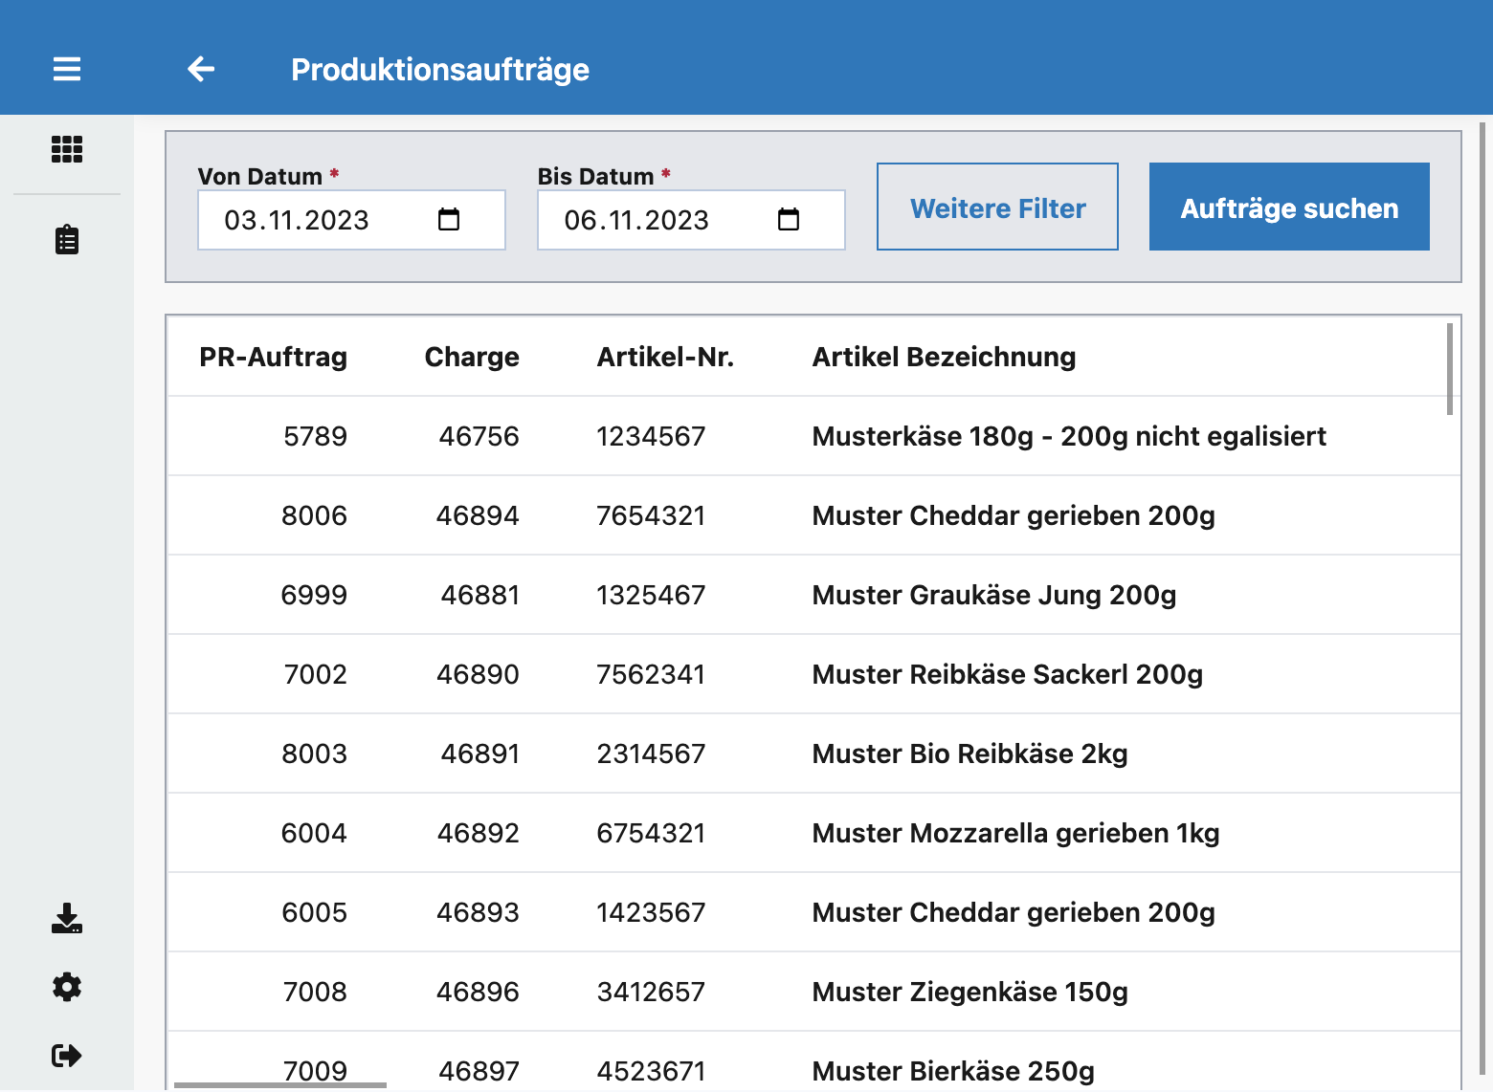The image size is (1493, 1092).
Task: Click the table's horizontal scrollbar
Action: point(279,1085)
